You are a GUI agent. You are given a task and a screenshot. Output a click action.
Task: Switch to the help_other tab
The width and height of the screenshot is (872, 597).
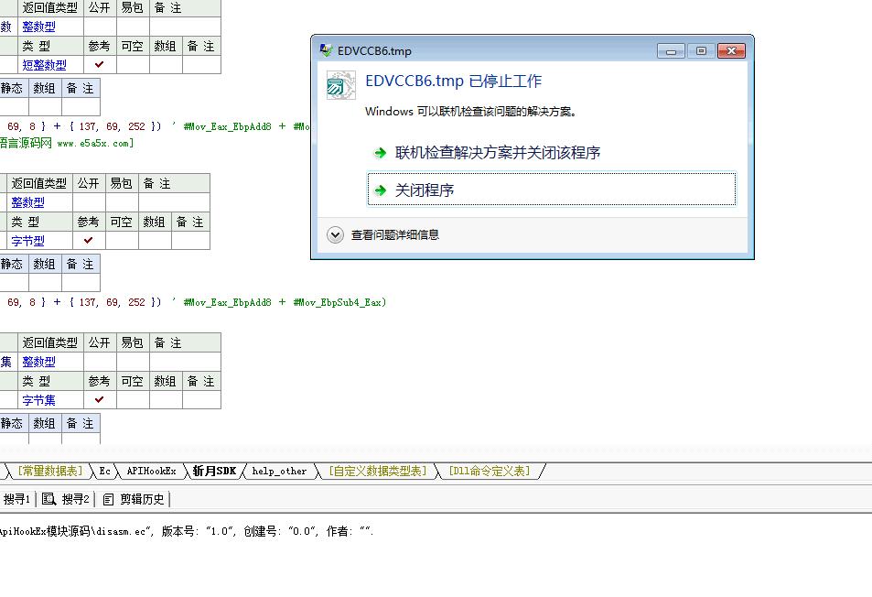coord(279,472)
